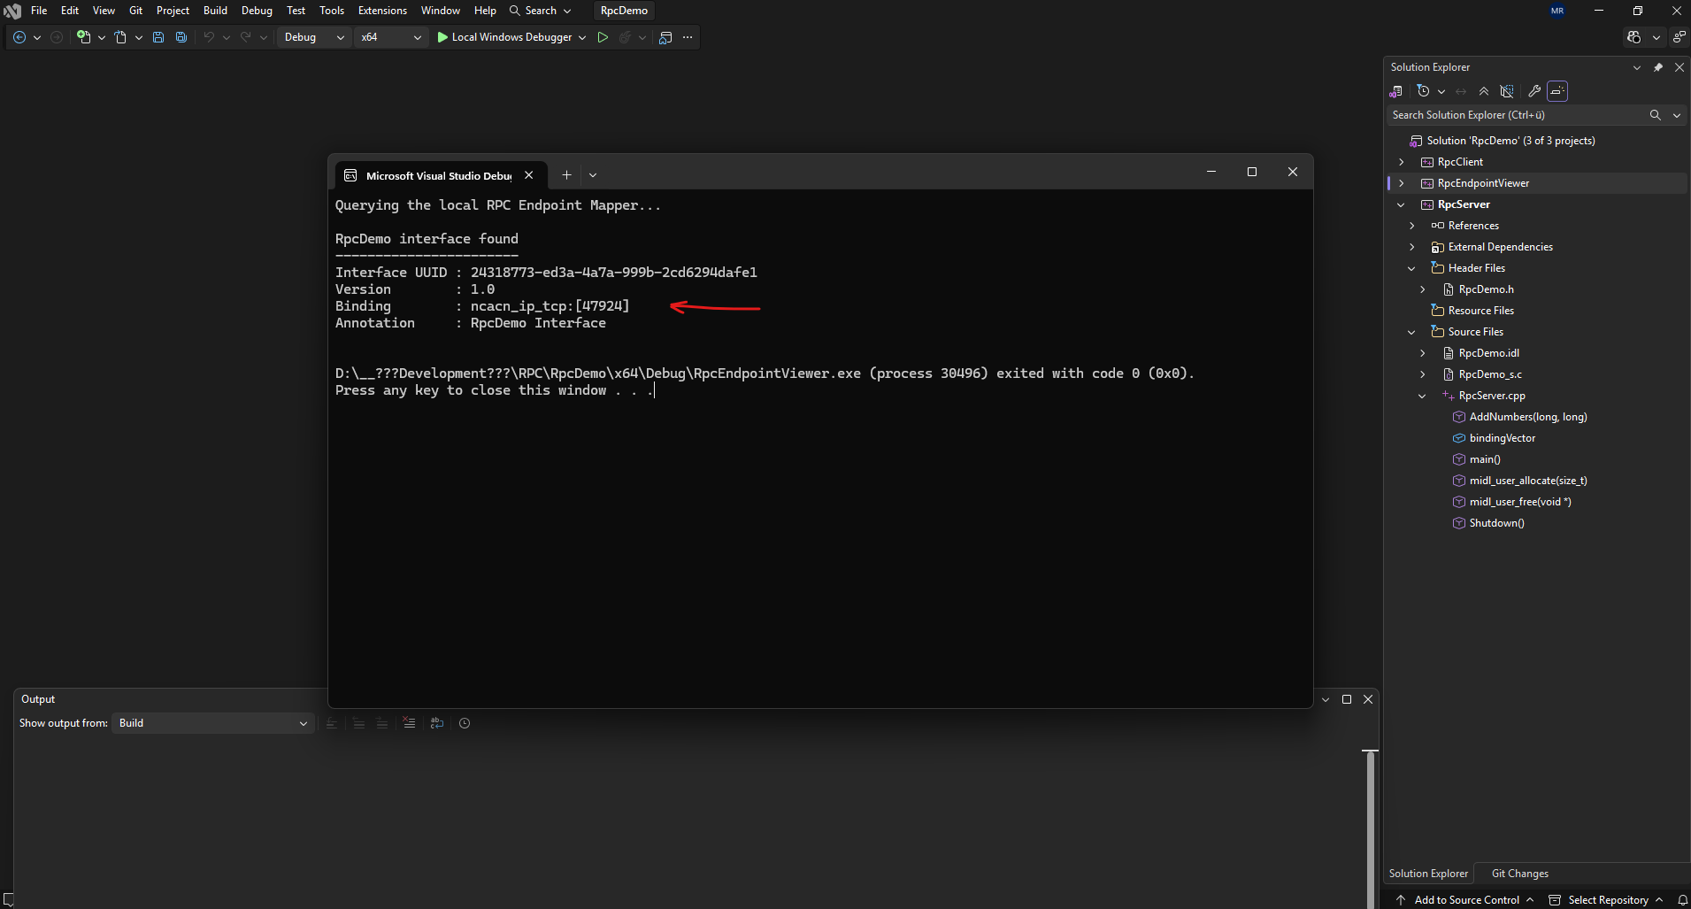Open the console tab dropdown chevron

point(593,174)
